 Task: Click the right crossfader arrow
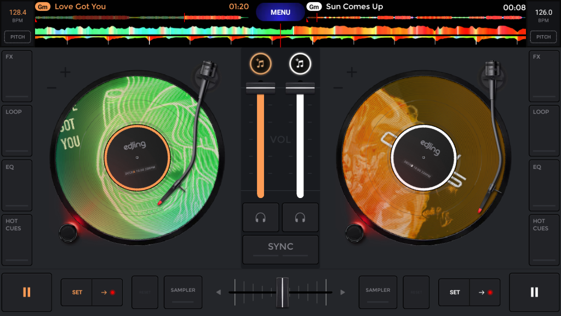(343, 292)
